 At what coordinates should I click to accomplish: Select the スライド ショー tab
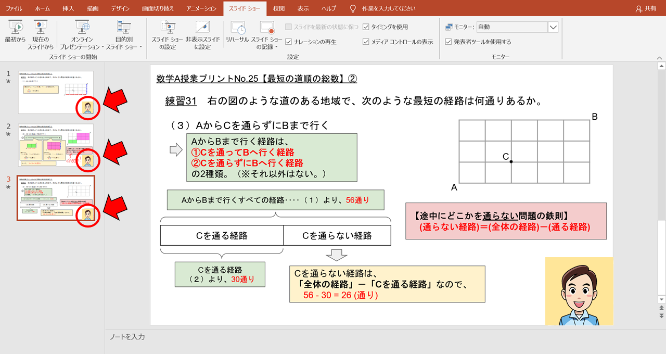[x=245, y=9]
